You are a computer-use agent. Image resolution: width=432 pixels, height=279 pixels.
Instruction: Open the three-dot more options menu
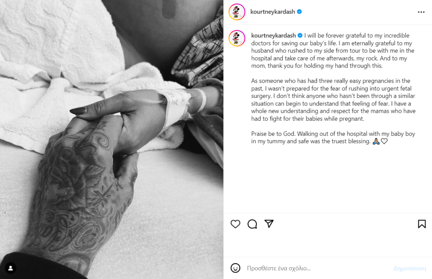421,12
